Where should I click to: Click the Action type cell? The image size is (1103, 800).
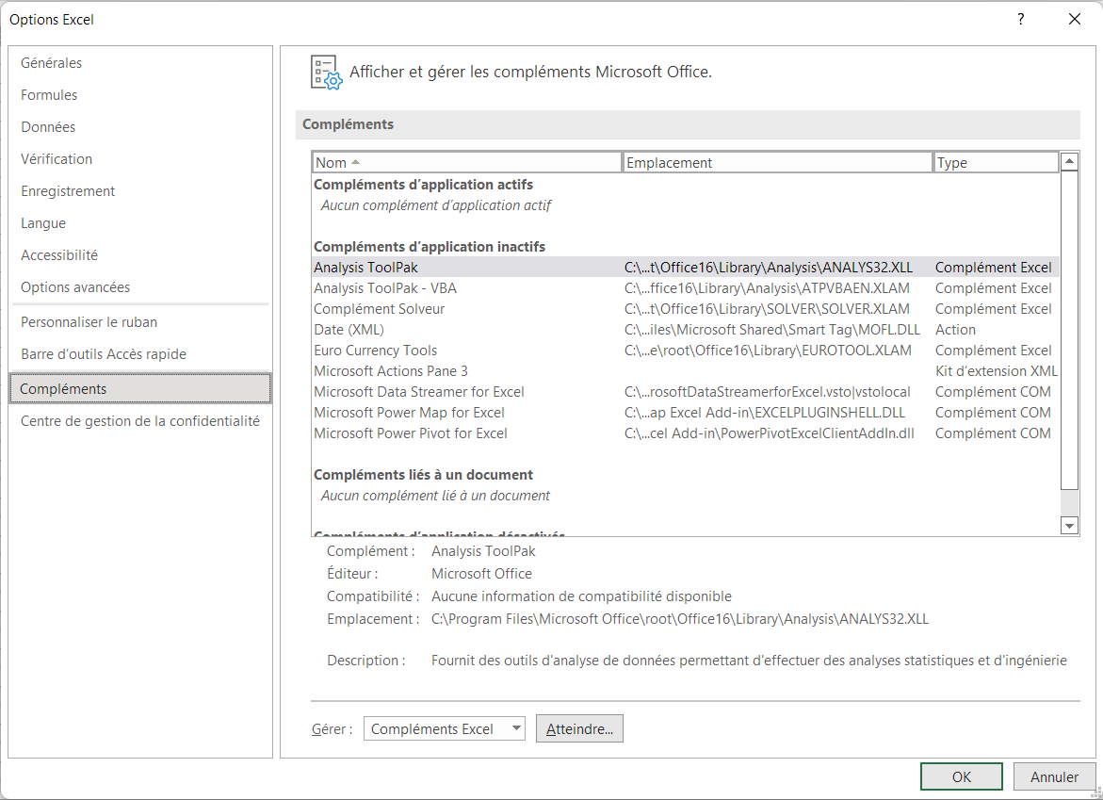(x=955, y=330)
